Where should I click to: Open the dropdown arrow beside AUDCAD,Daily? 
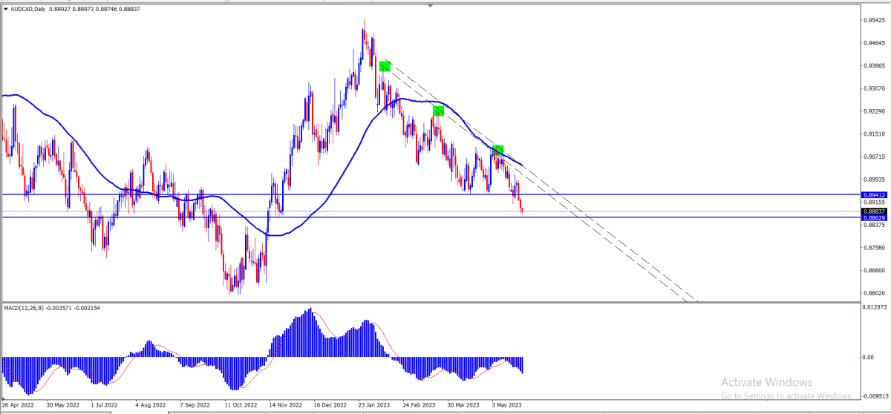(6, 9)
